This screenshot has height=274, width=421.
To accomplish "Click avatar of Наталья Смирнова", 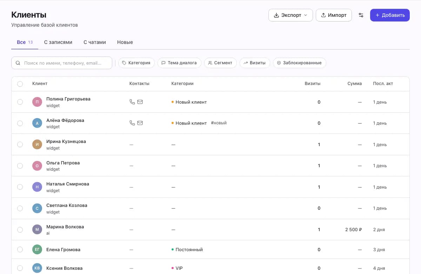I will tap(37, 187).
